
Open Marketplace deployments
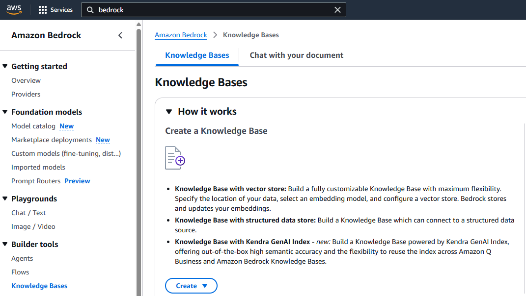[x=52, y=140]
